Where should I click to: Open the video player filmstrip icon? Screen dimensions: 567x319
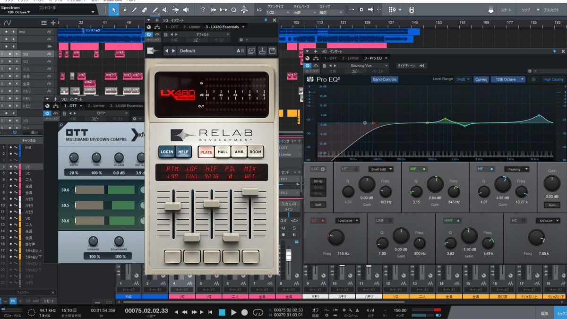[412, 9]
